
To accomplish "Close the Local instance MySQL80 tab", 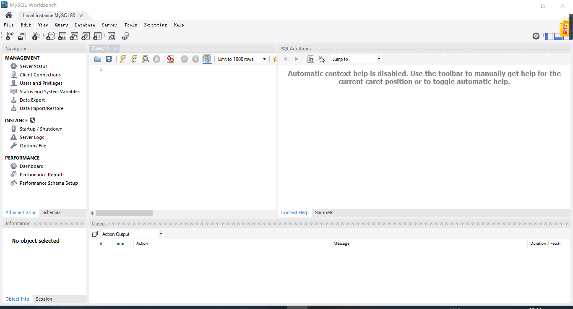I will pyautogui.click(x=81, y=16).
